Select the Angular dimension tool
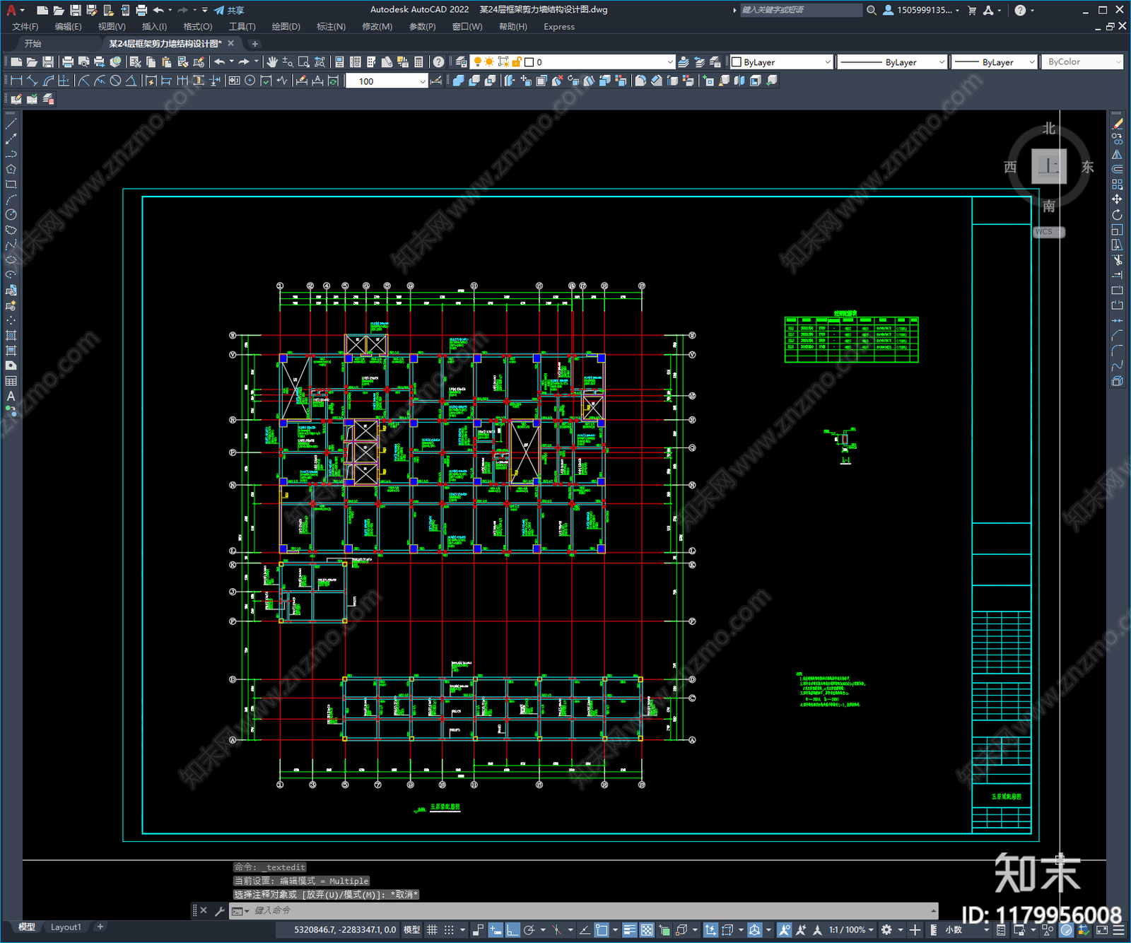1131x943 pixels. pyautogui.click(x=131, y=81)
